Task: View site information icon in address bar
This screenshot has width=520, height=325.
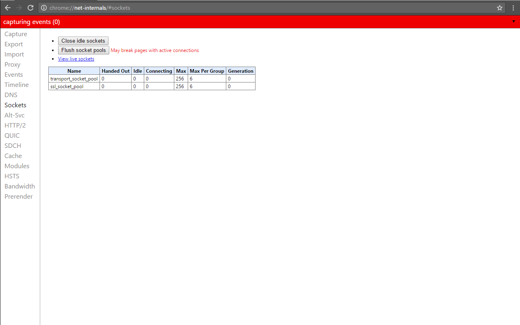Action: (44, 8)
